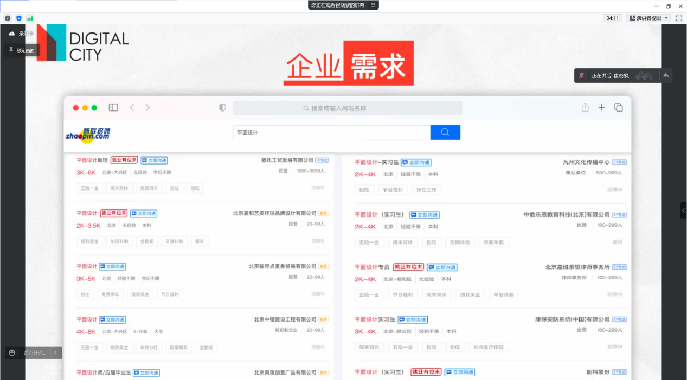Click the 平面设计 search field
This screenshot has width=687, height=380.
[x=332, y=132]
